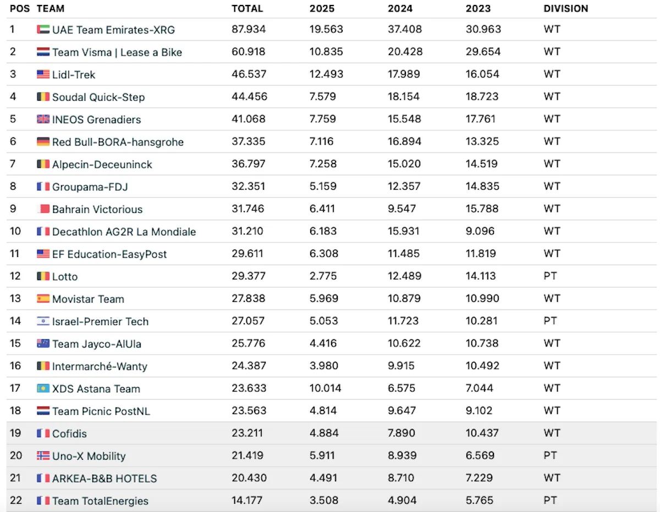
Task: Sort by the DIVISION column header
Action: coord(566,9)
